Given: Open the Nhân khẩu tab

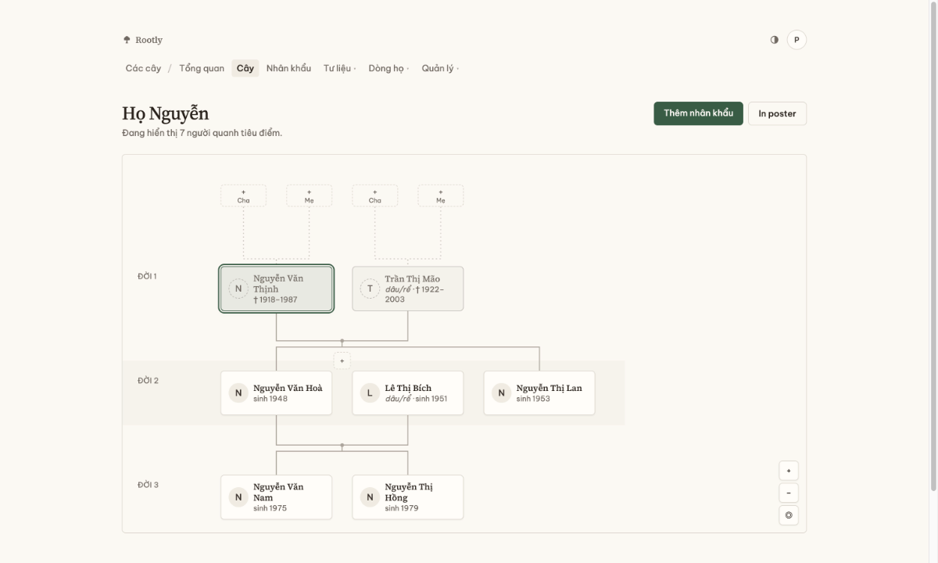Looking at the screenshot, I should [x=288, y=68].
